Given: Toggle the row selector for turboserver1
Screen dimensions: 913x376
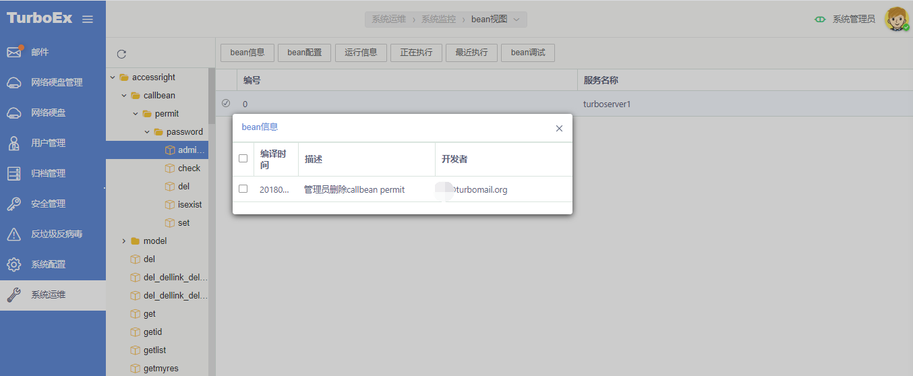Looking at the screenshot, I should [226, 103].
